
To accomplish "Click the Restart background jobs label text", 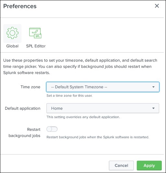I will pyautogui.click(x=24, y=132).
